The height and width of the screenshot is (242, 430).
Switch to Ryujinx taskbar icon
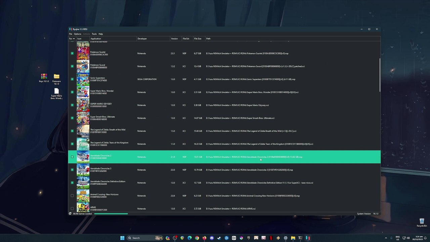(x=308, y=238)
